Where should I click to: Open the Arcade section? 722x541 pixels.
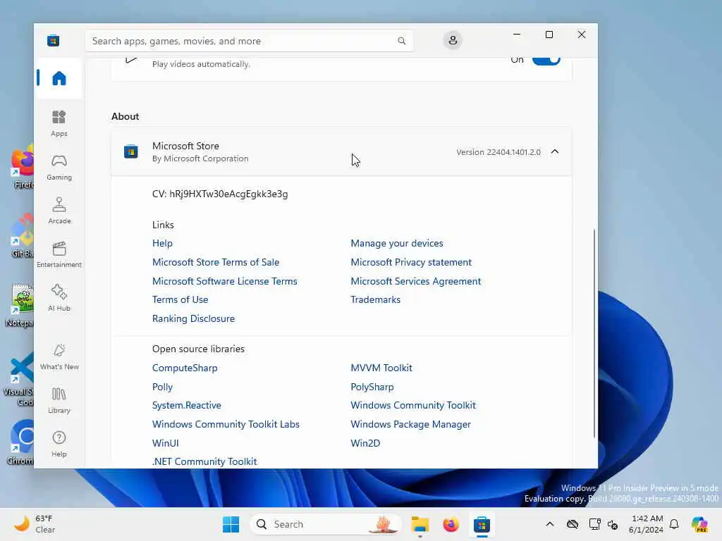pos(59,211)
